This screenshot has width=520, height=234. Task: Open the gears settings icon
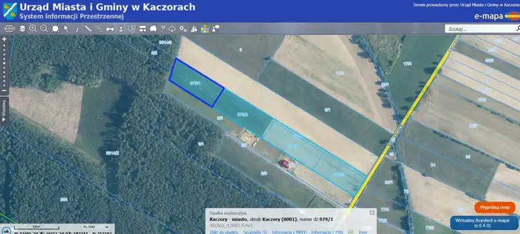tap(183, 29)
